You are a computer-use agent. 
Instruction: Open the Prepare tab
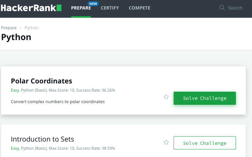pyautogui.click(x=81, y=8)
